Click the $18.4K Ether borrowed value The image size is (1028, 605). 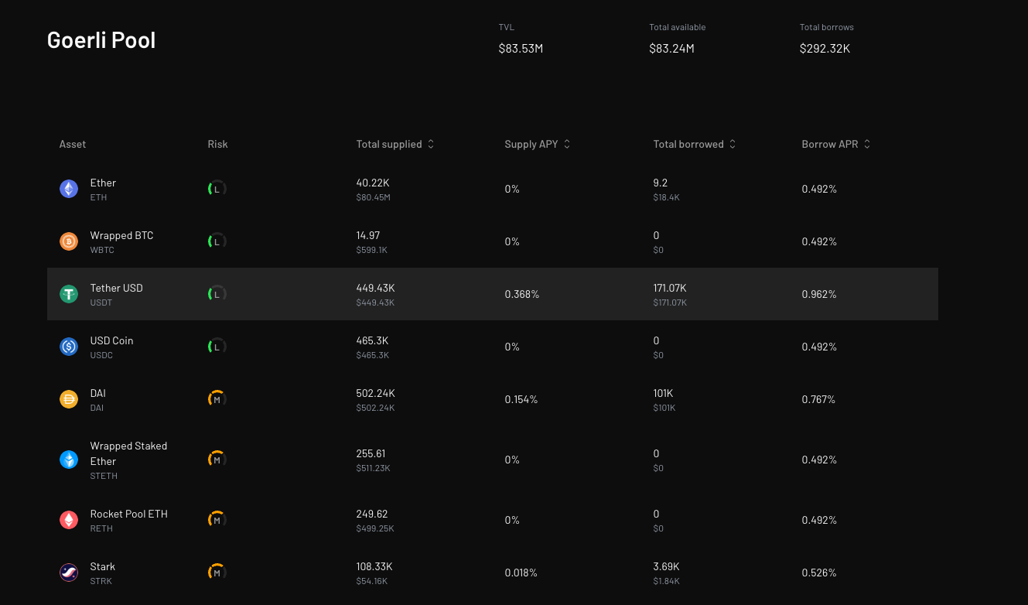666,197
